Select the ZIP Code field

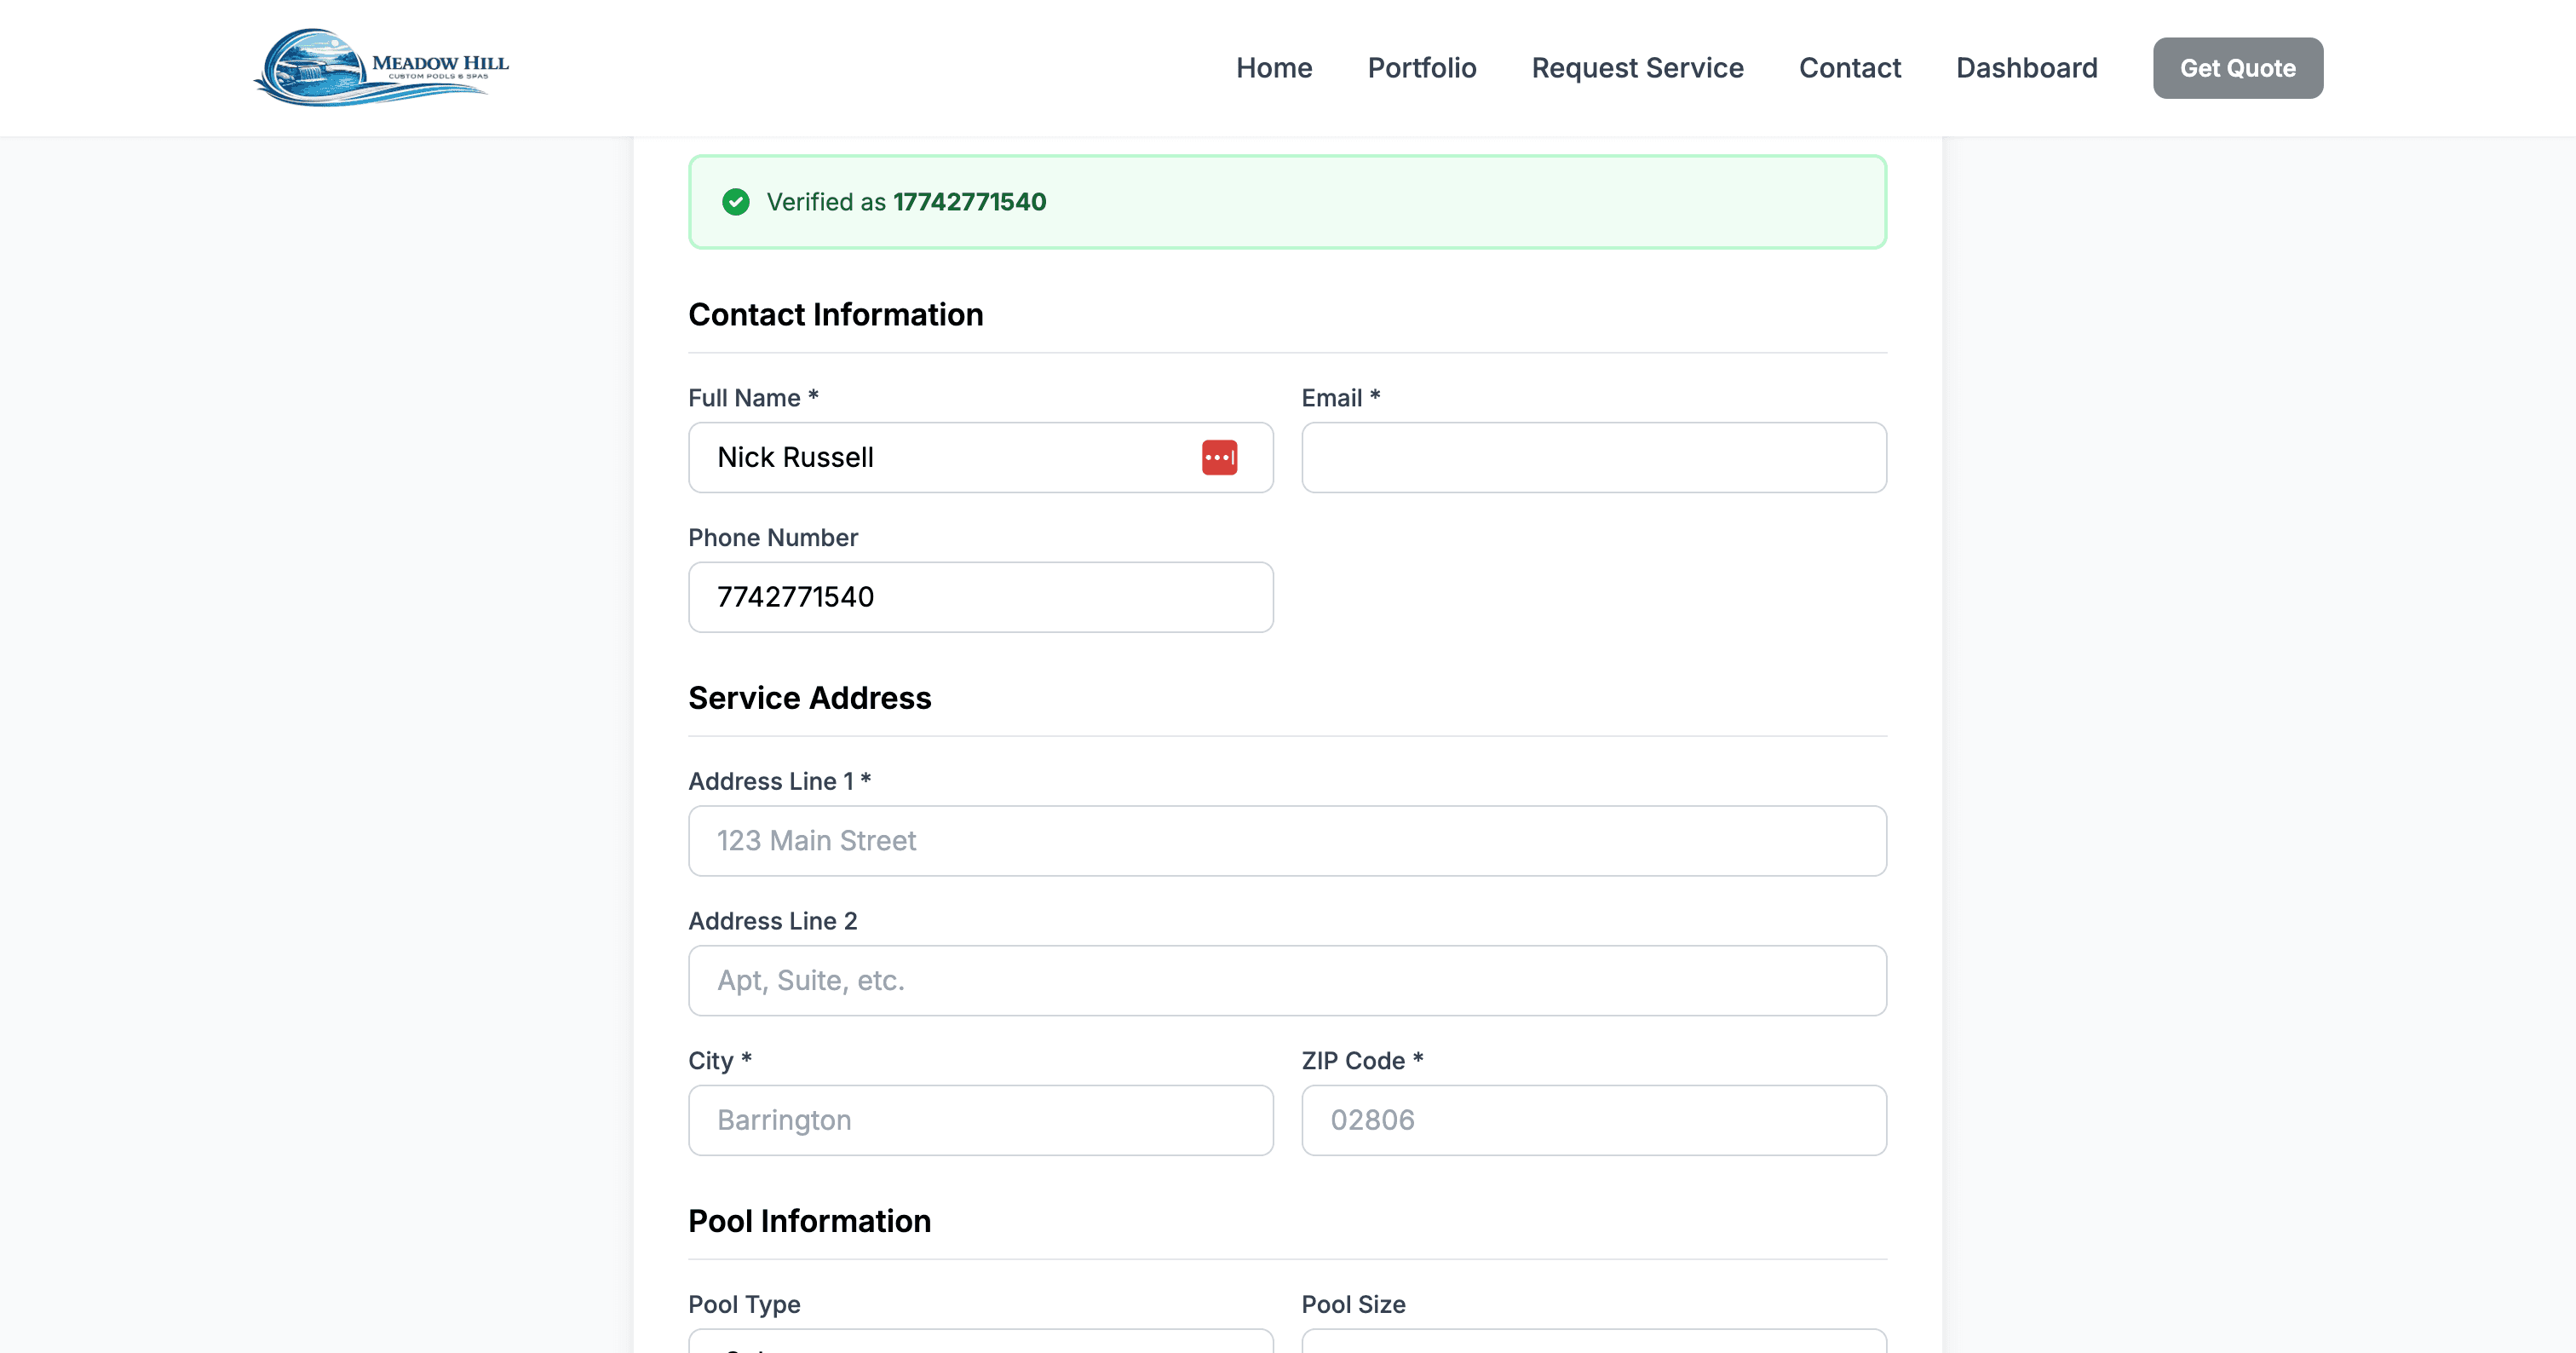click(x=1593, y=1120)
